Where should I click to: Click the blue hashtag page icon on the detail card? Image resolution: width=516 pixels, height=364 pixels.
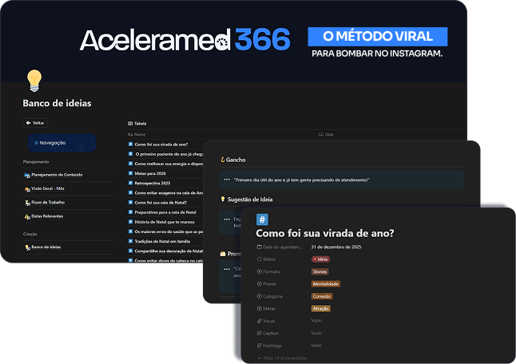tap(262, 220)
